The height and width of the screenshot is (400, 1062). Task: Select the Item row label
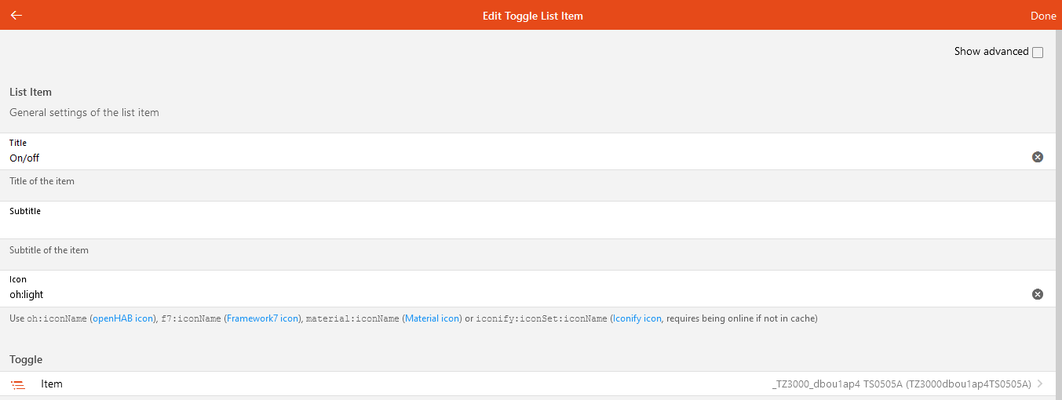52,384
